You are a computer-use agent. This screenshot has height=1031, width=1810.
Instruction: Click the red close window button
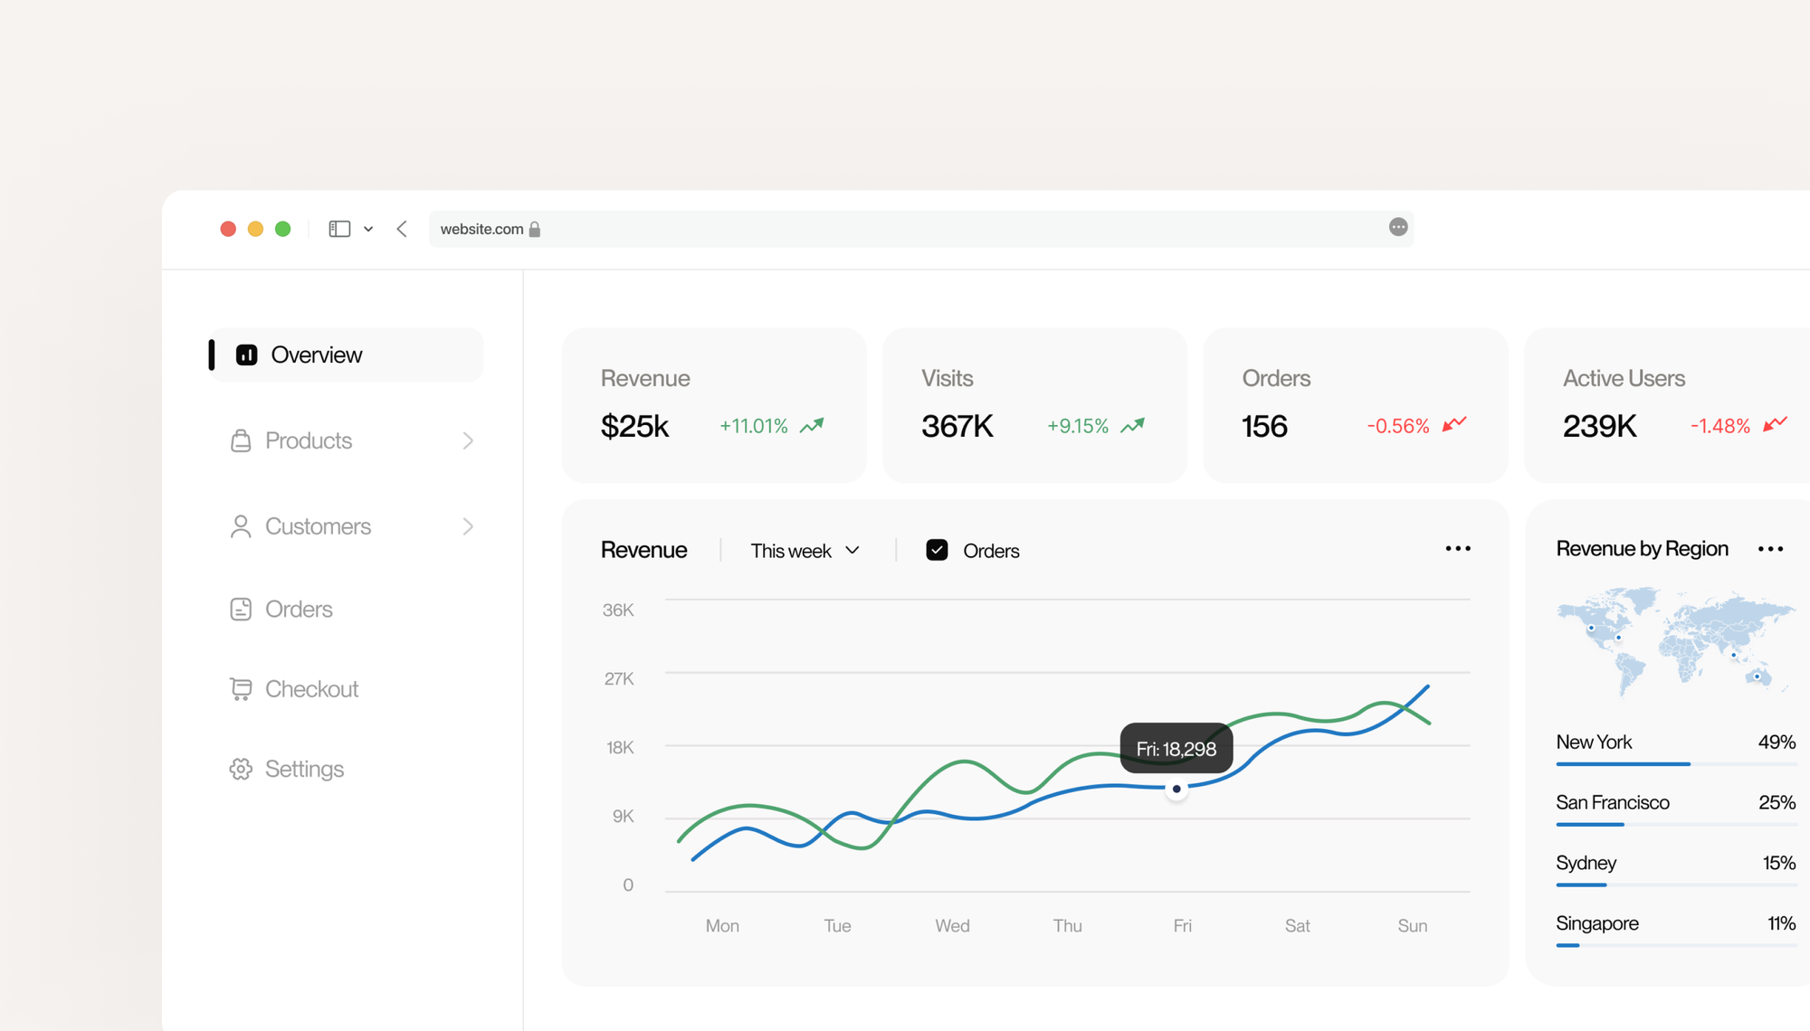(x=228, y=229)
